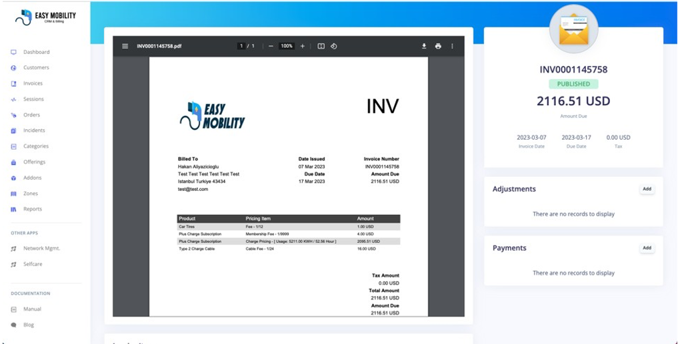The height and width of the screenshot is (344, 678).
Task: Click the Easy Mobility logo
Action: [45, 17]
